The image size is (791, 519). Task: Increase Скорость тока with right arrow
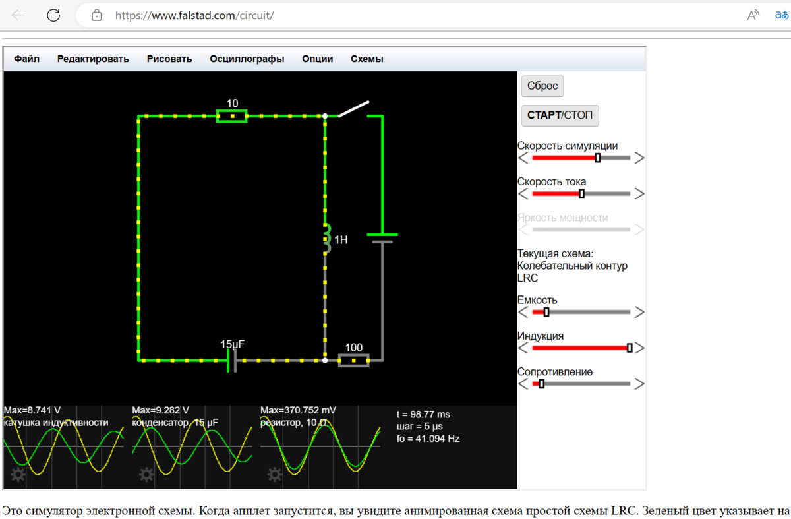[x=639, y=194]
